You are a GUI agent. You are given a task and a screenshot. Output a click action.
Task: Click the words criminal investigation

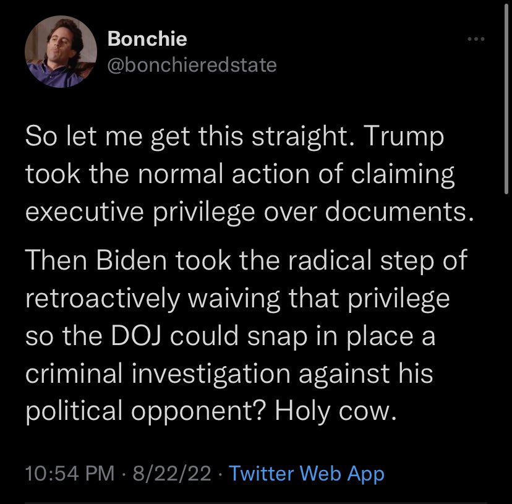coord(158,374)
